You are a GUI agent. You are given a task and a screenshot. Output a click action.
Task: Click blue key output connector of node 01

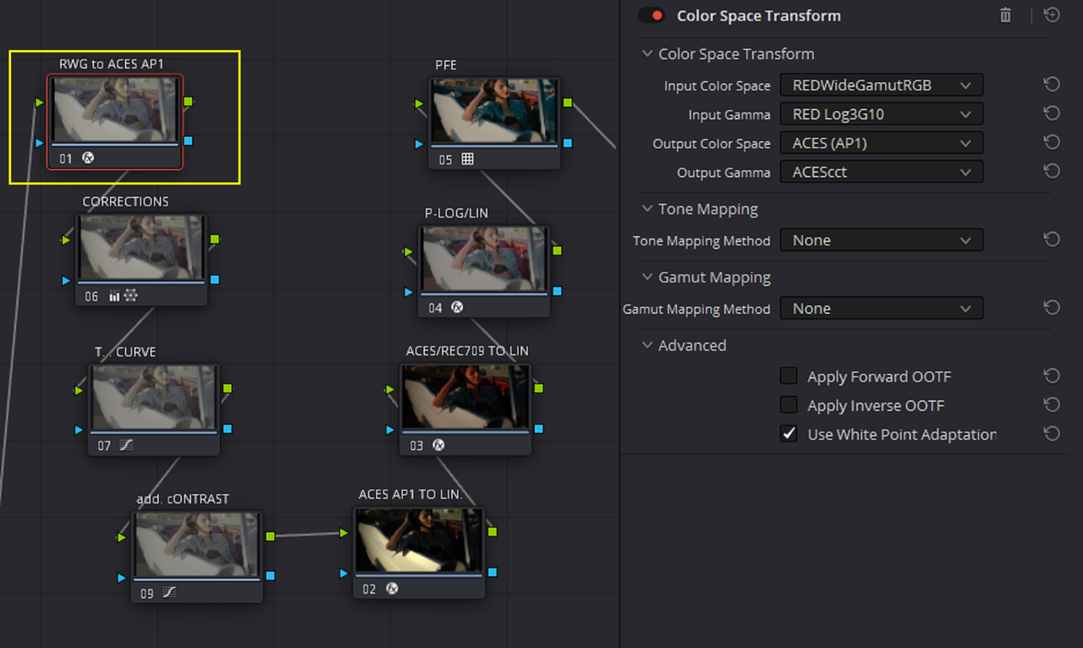click(188, 140)
